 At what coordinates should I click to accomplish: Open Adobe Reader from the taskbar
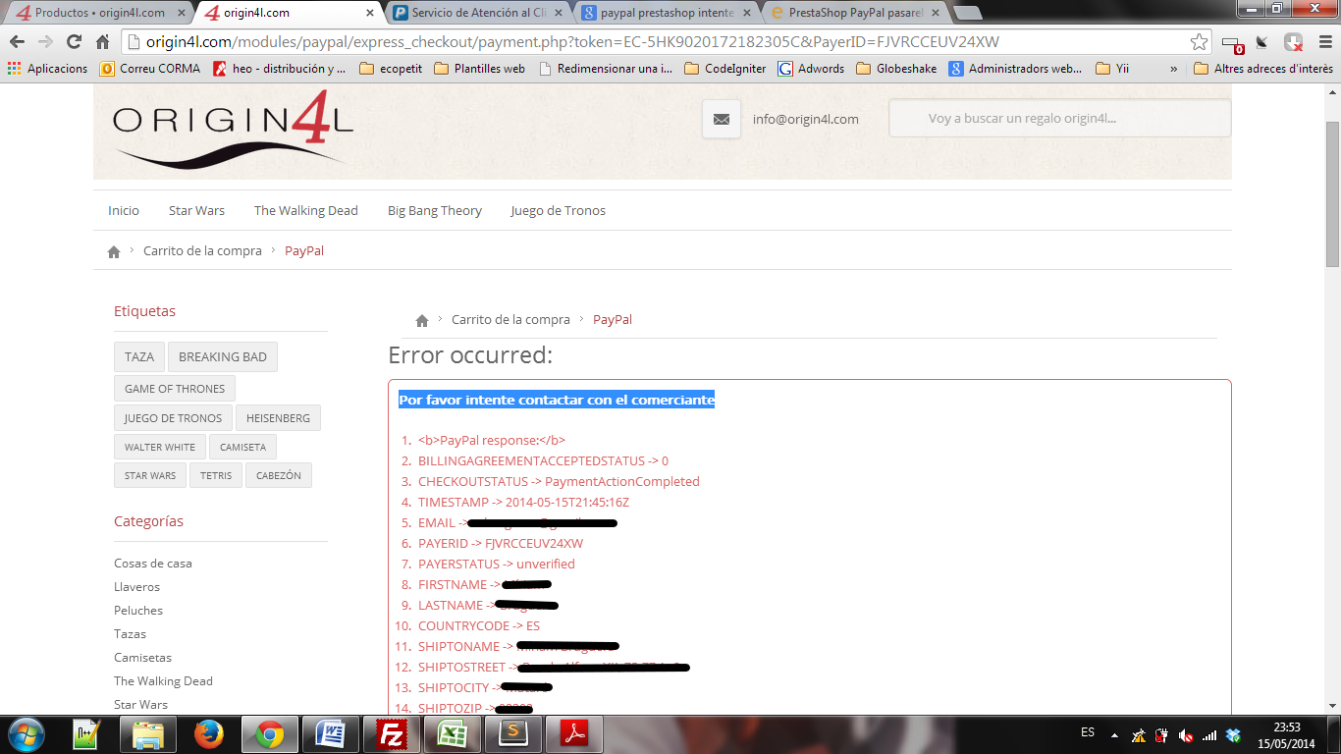point(574,734)
